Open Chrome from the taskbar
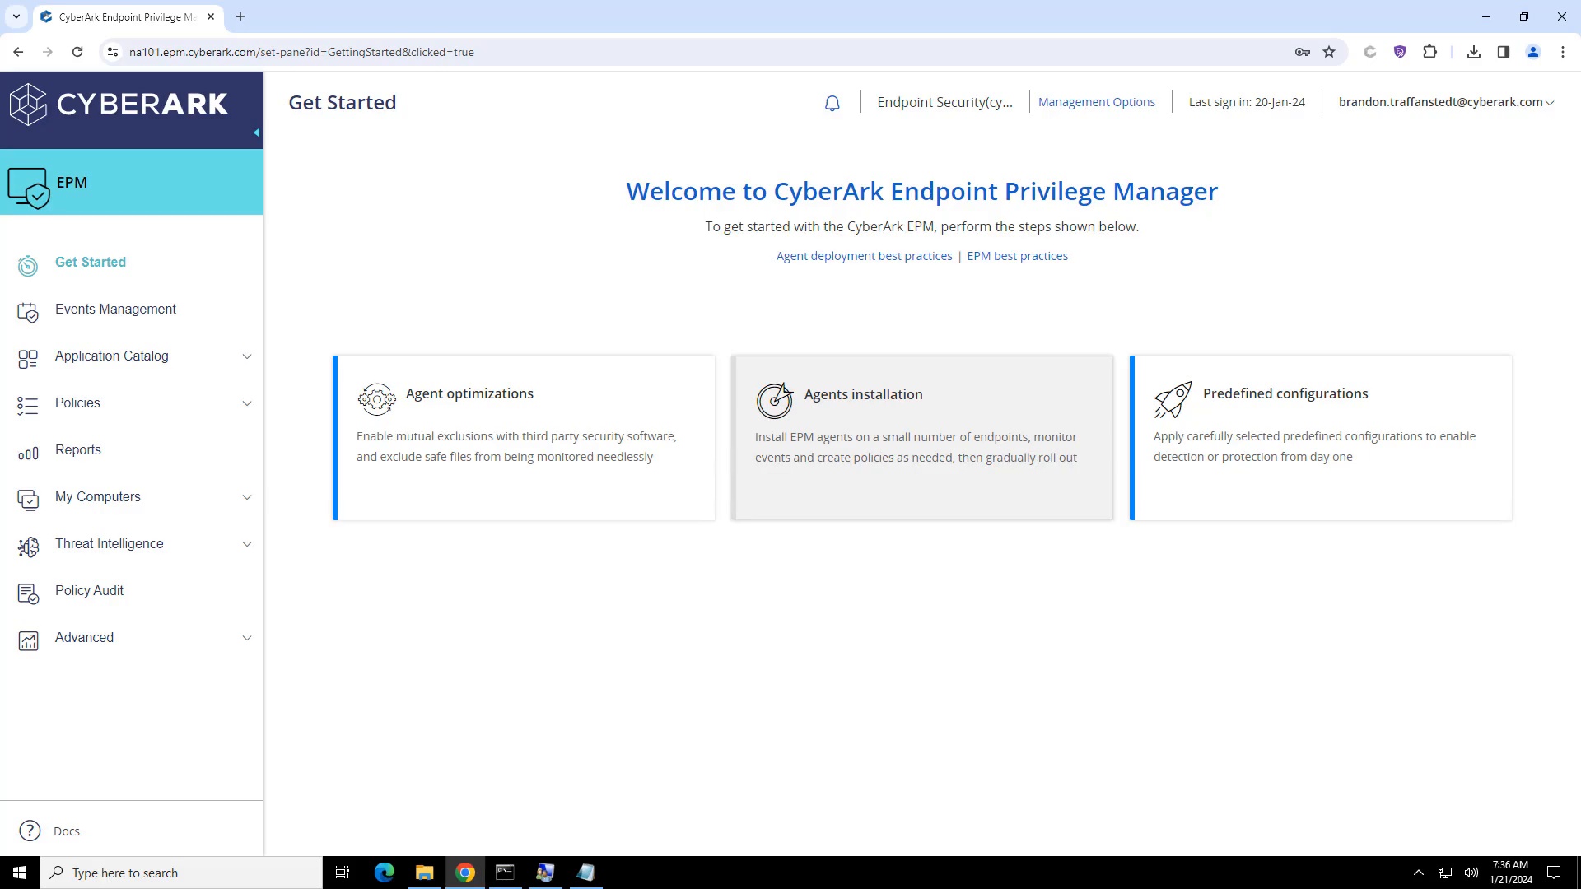 464,872
